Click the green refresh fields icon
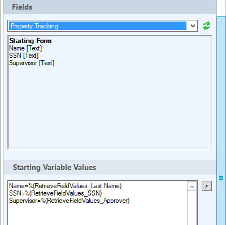This screenshot has height=225, width=226. point(207,26)
